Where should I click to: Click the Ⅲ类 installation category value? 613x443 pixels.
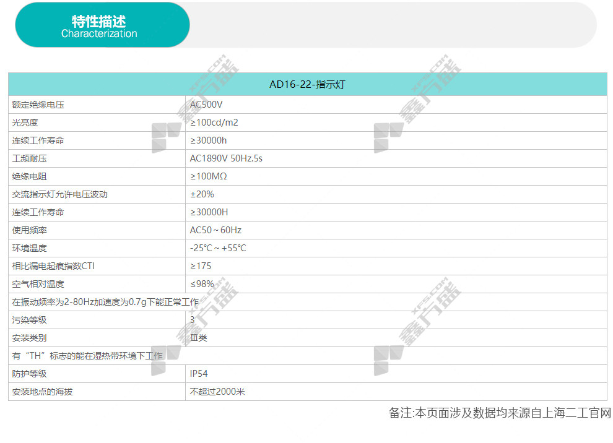[199, 338]
